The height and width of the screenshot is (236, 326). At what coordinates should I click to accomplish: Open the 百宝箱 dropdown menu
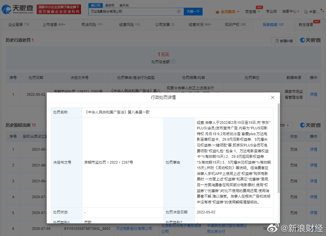pyautogui.click(x=252, y=12)
